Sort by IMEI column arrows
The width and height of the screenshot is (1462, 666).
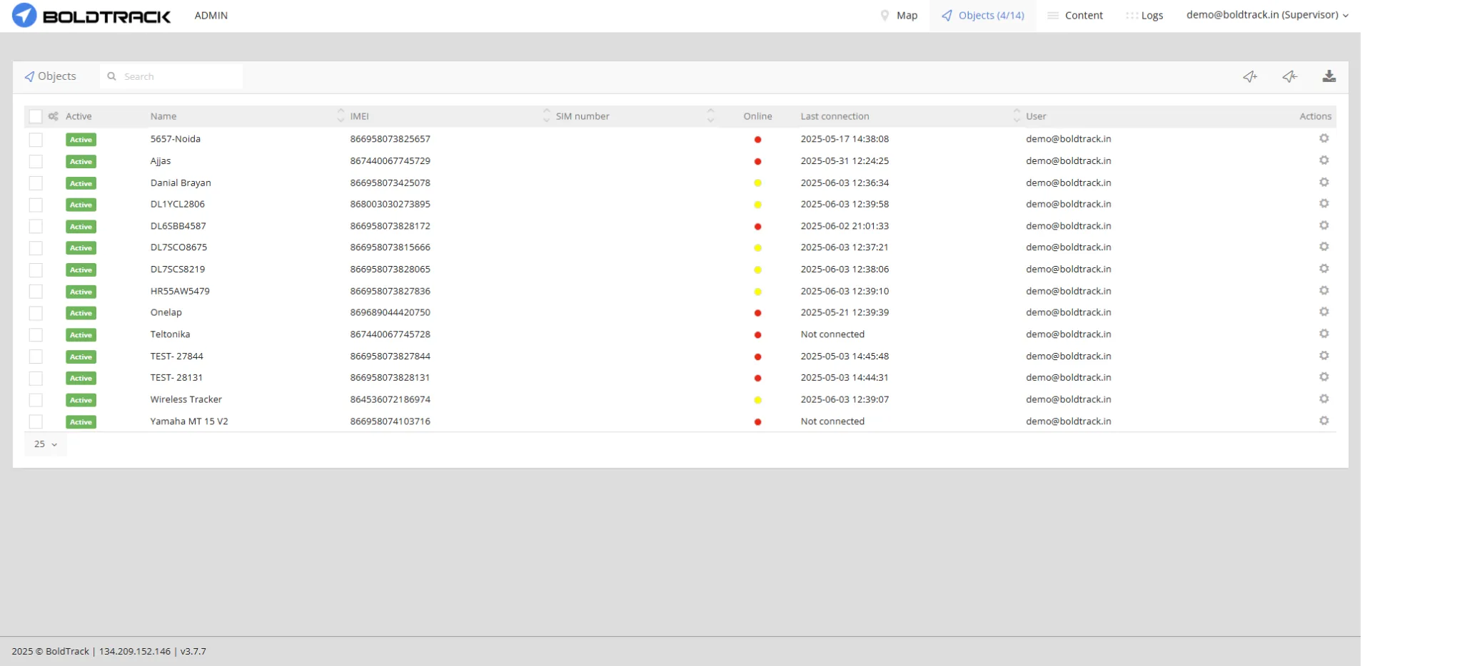546,116
